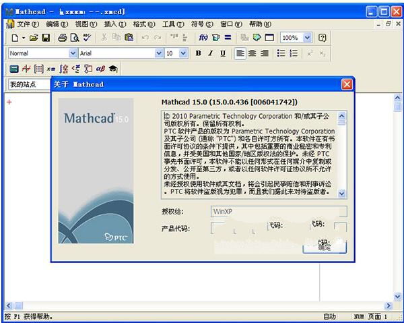Toggle Italic formatting
Viewport: 404px width, 323px height.
coord(211,53)
